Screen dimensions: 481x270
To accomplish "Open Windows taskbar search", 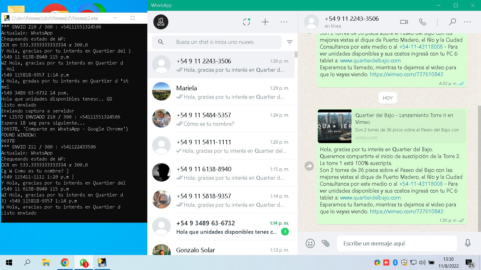I will point(27,263).
